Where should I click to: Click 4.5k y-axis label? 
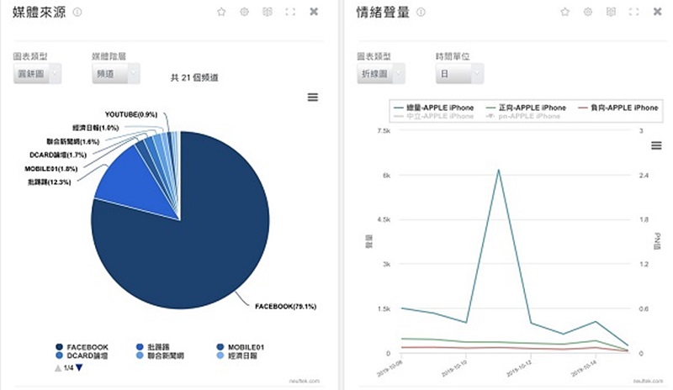pos(384,219)
